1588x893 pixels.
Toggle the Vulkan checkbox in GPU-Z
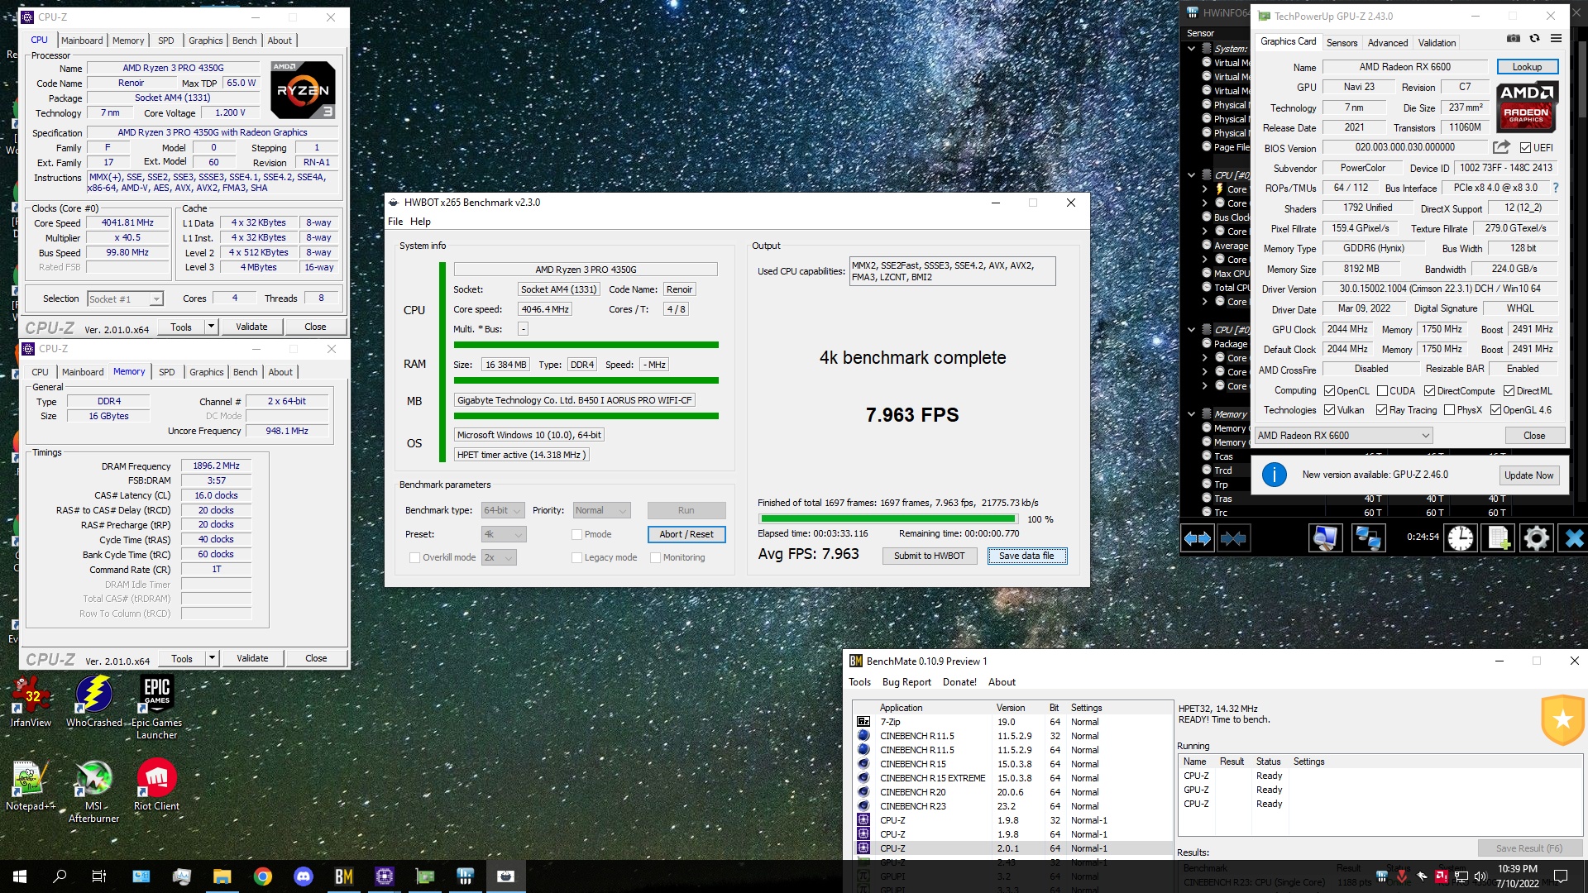(x=1329, y=410)
